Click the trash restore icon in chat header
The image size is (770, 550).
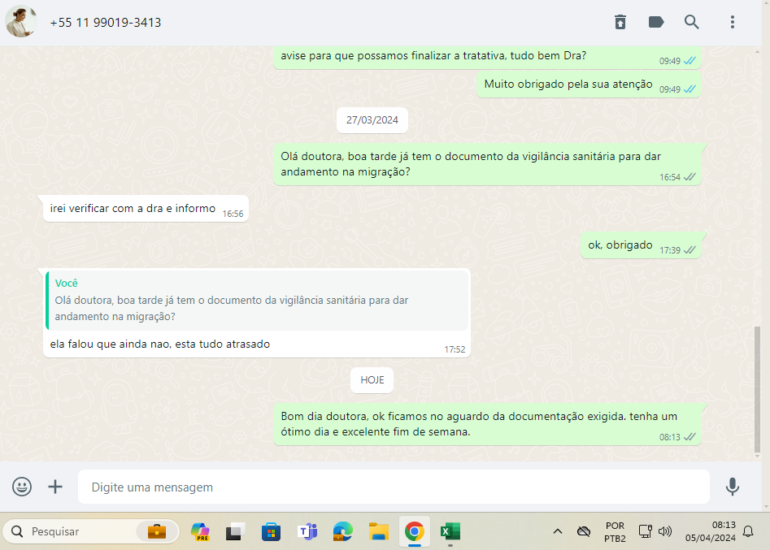coord(620,22)
